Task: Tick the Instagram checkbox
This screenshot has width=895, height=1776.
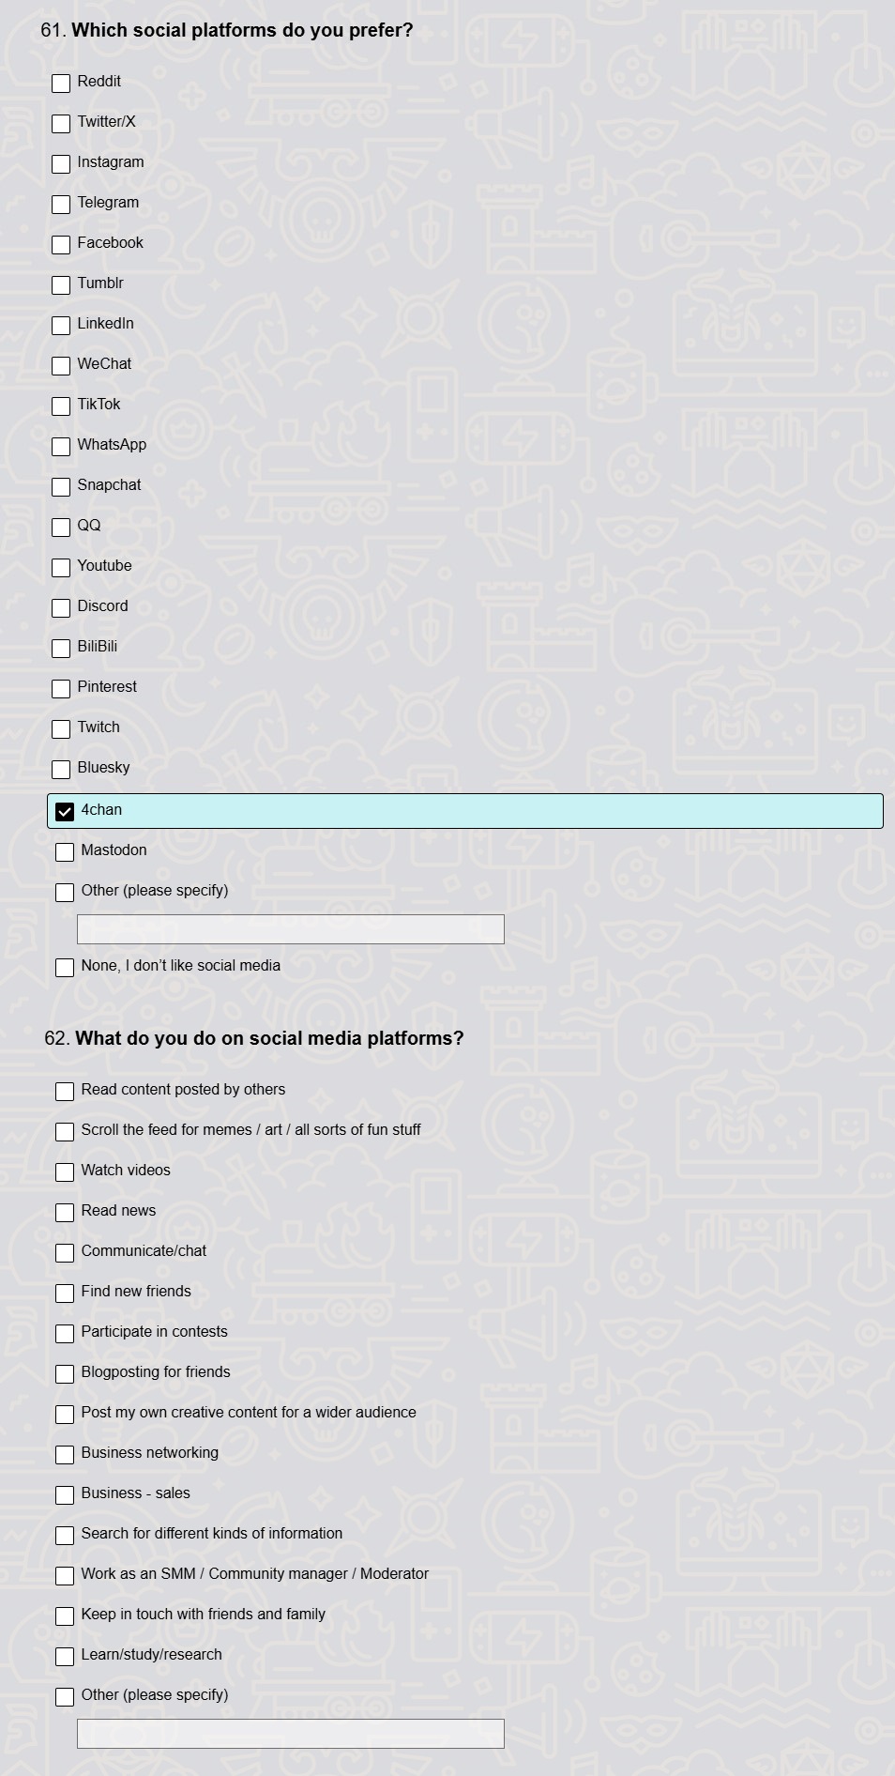Action: point(61,164)
